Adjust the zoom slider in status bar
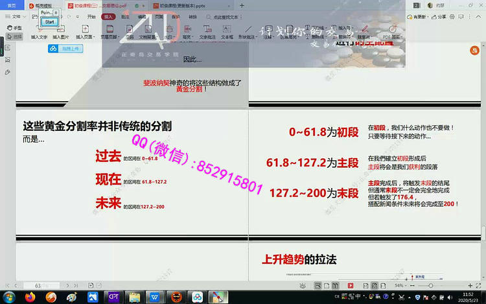486x304 pixels. pos(430,285)
